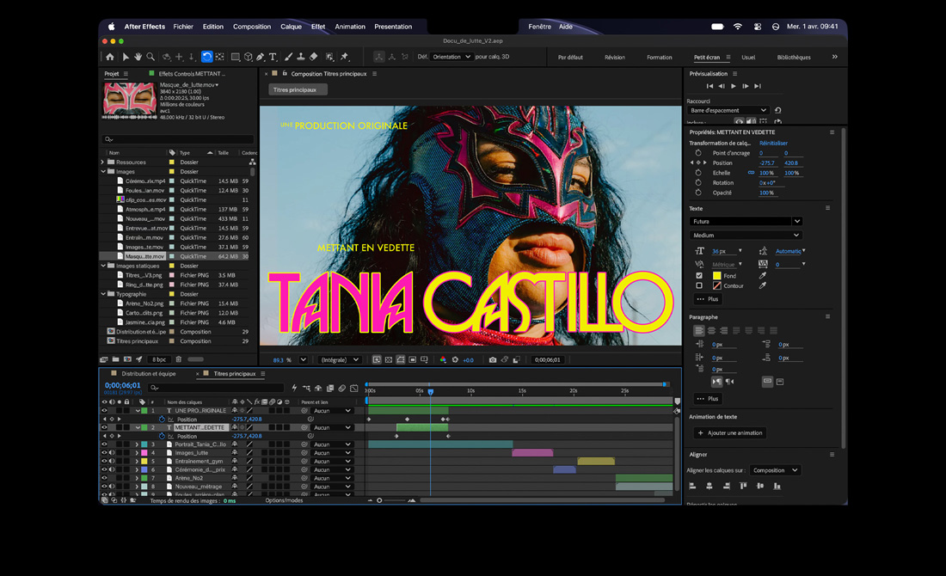Select the Pen tool

(x=261, y=57)
